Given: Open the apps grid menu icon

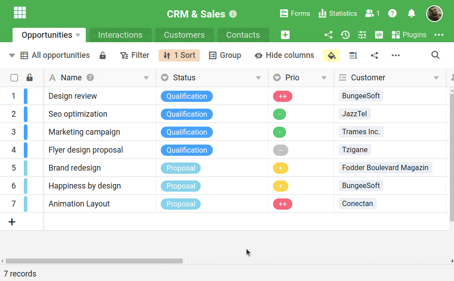Looking at the screenshot, I should [x=20, y=13].
